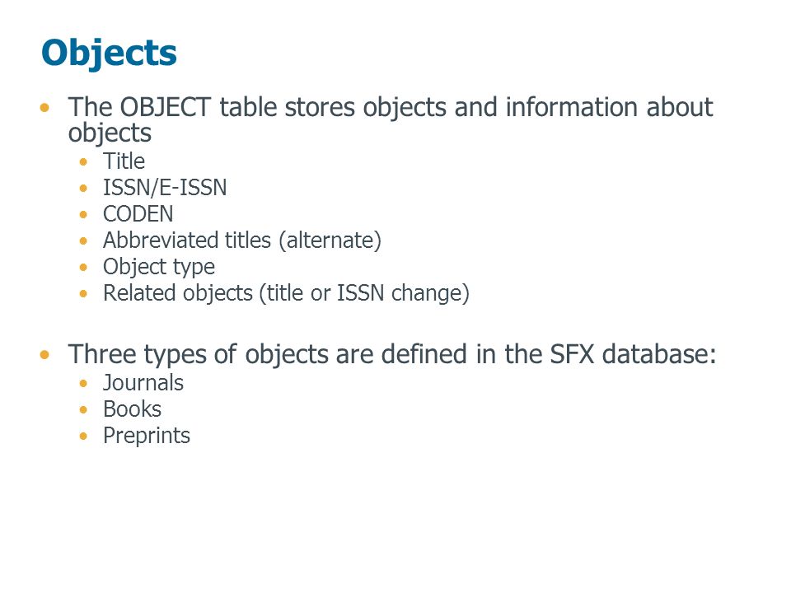Click the orange bullet beside Preprints
791x593 pixels.
pos(83,436)
